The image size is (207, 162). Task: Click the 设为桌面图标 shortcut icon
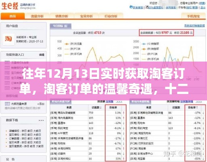(147, 7)
